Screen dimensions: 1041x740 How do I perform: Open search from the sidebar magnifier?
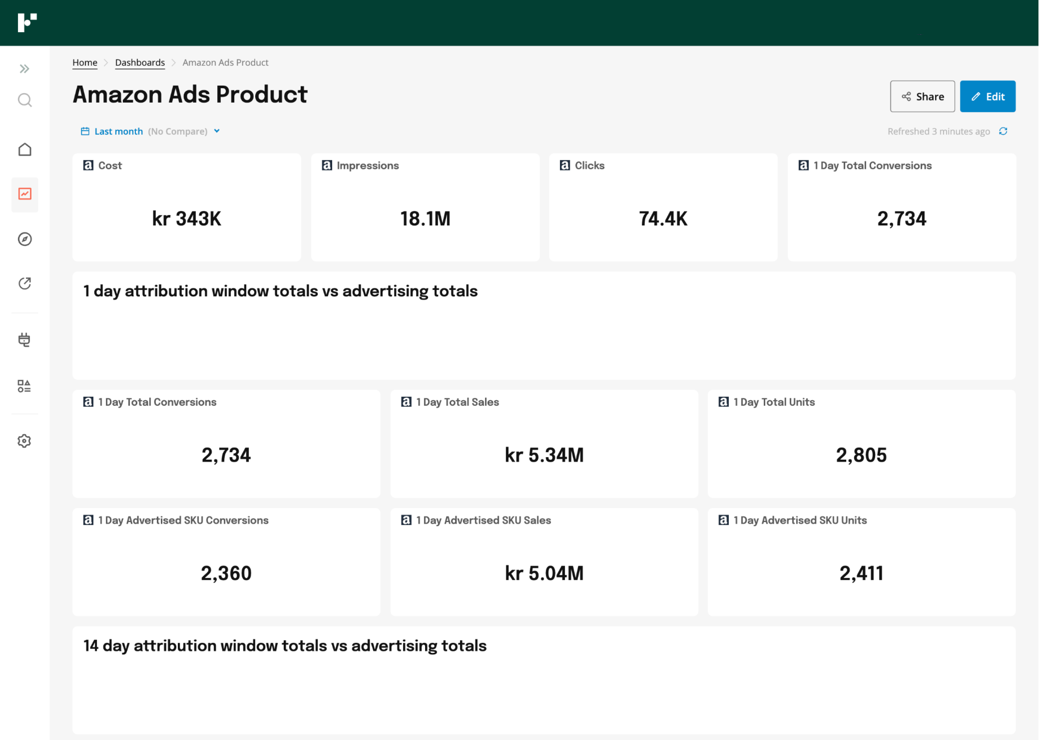25,100
